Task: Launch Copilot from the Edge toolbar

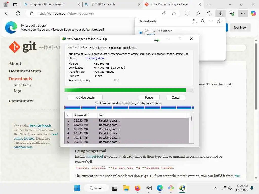Action: (253, 13)
